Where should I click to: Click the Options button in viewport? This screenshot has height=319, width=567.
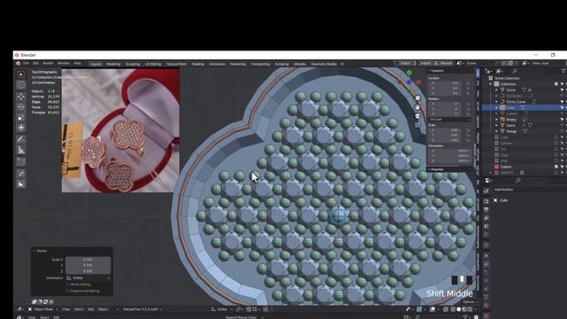click(x=470, y=301)
